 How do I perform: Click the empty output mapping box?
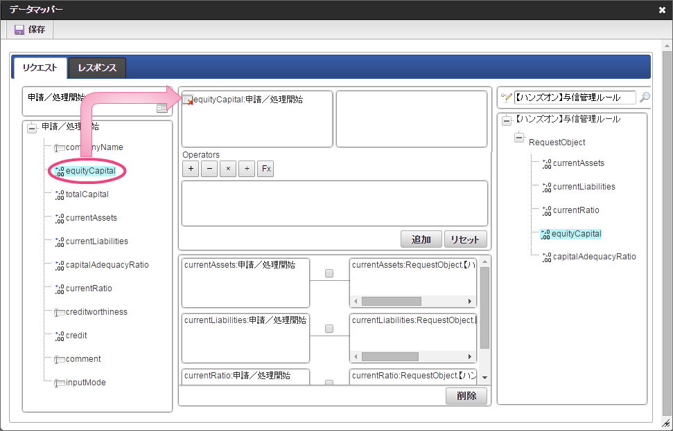(x=412, y=119)
